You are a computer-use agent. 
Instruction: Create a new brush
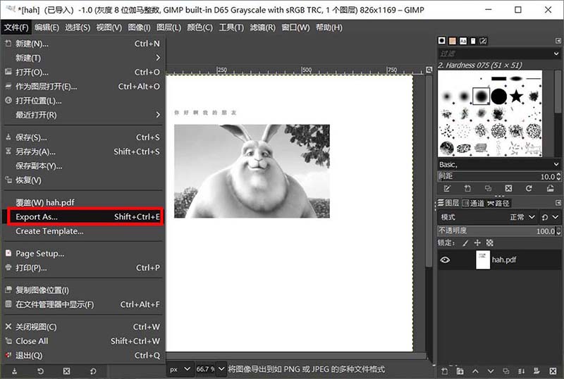[x=467, y=188]
